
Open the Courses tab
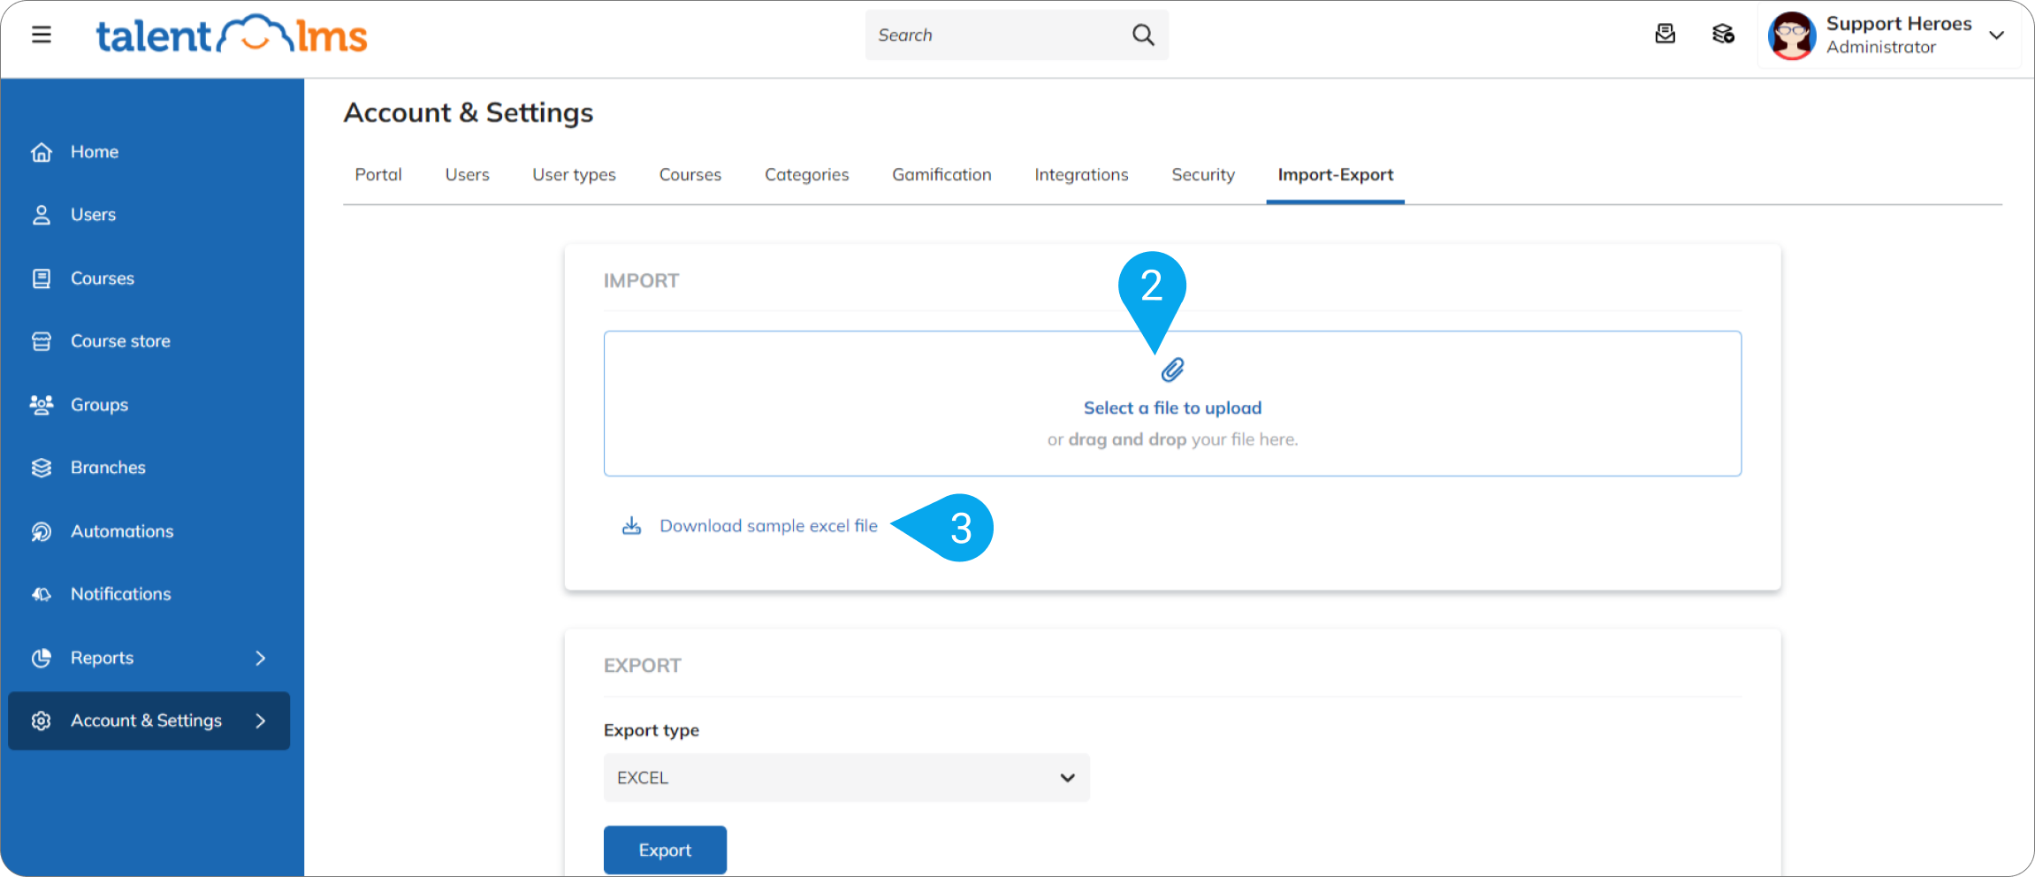690,175
